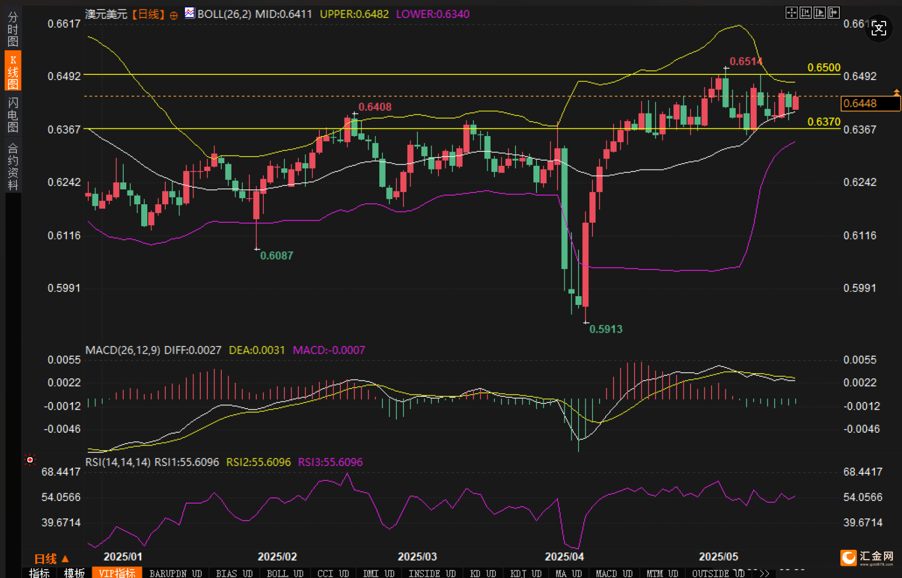Click the DEA:0.0031 value
Viewport: 902px width, 578px height.
(x=257, y=350)
